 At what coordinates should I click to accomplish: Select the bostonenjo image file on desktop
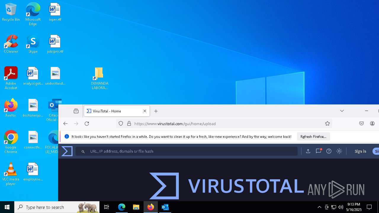point(33,108)
